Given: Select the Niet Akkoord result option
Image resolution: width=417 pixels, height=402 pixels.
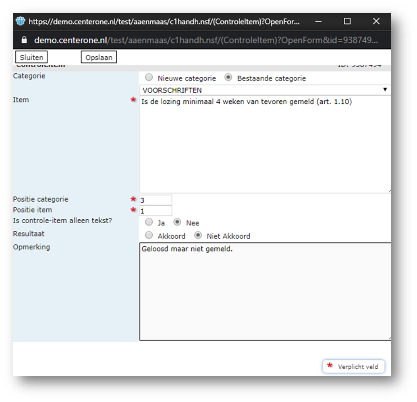Looking at the screenshot, I should point(198,235).
